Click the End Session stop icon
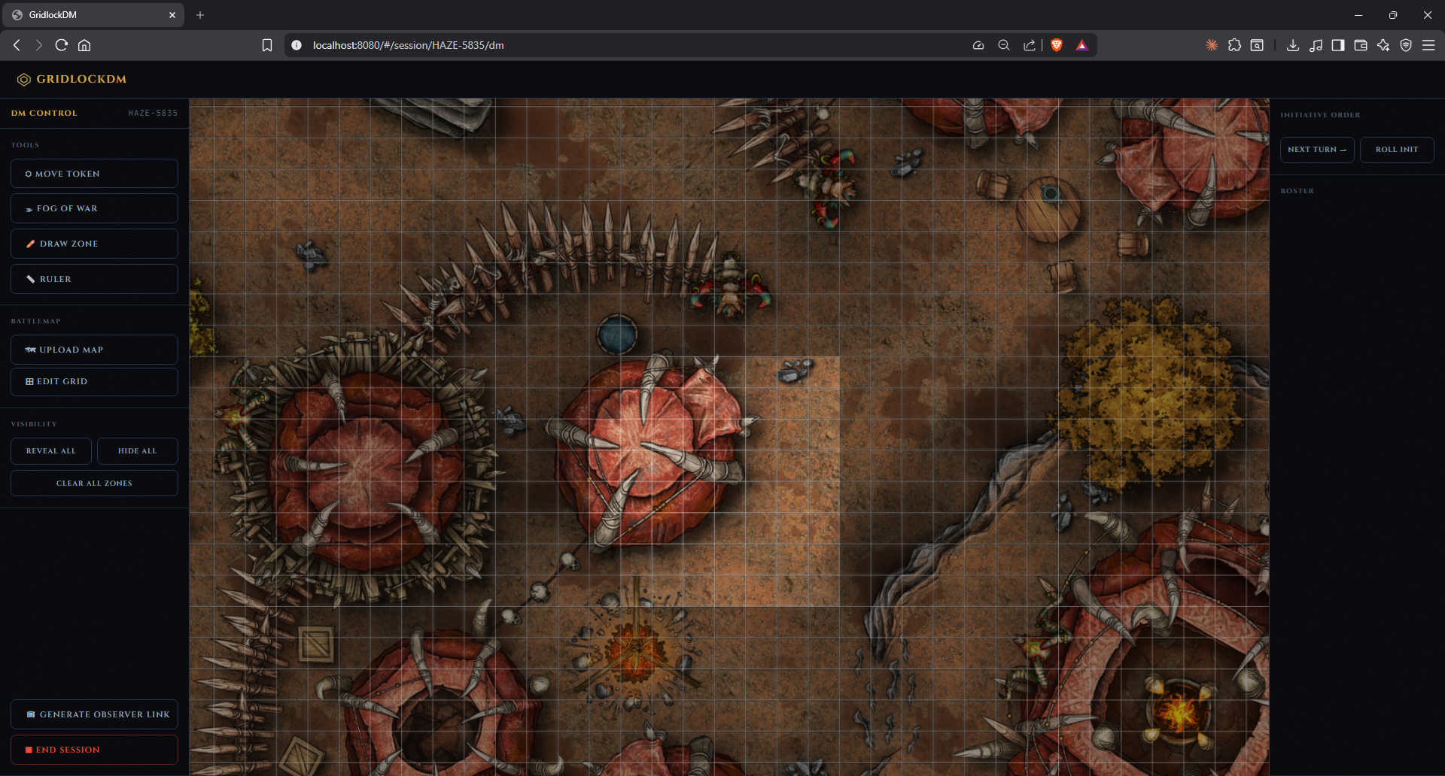This screenshot has width=1445, height=776. click(29, 749)
